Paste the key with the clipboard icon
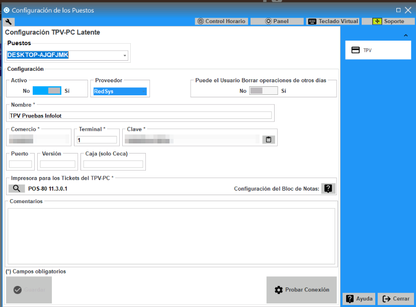The width and height of the screenshot is (416, 307). [x=269, y=139]
